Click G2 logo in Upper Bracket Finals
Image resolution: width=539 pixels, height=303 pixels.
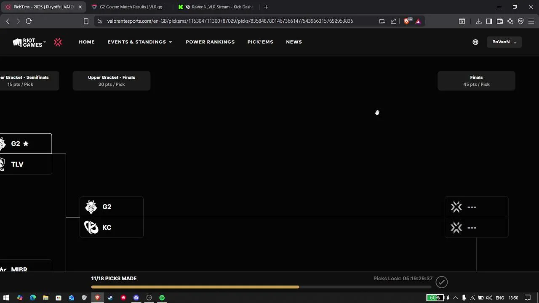(x=91, y=207)
